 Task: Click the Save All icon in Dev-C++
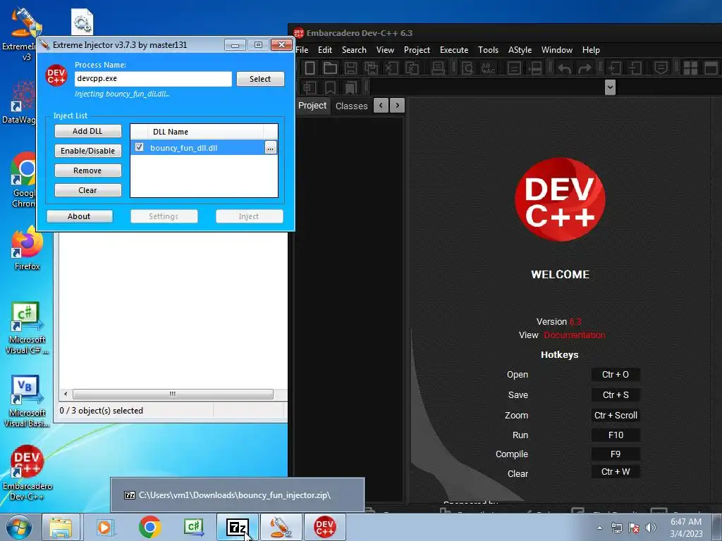pos(371,68)
